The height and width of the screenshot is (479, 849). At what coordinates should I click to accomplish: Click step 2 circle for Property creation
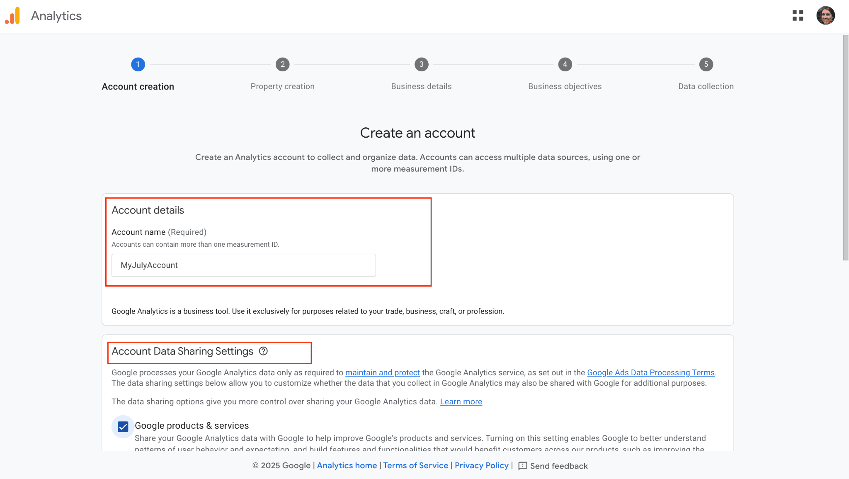[x=282, y=64]
